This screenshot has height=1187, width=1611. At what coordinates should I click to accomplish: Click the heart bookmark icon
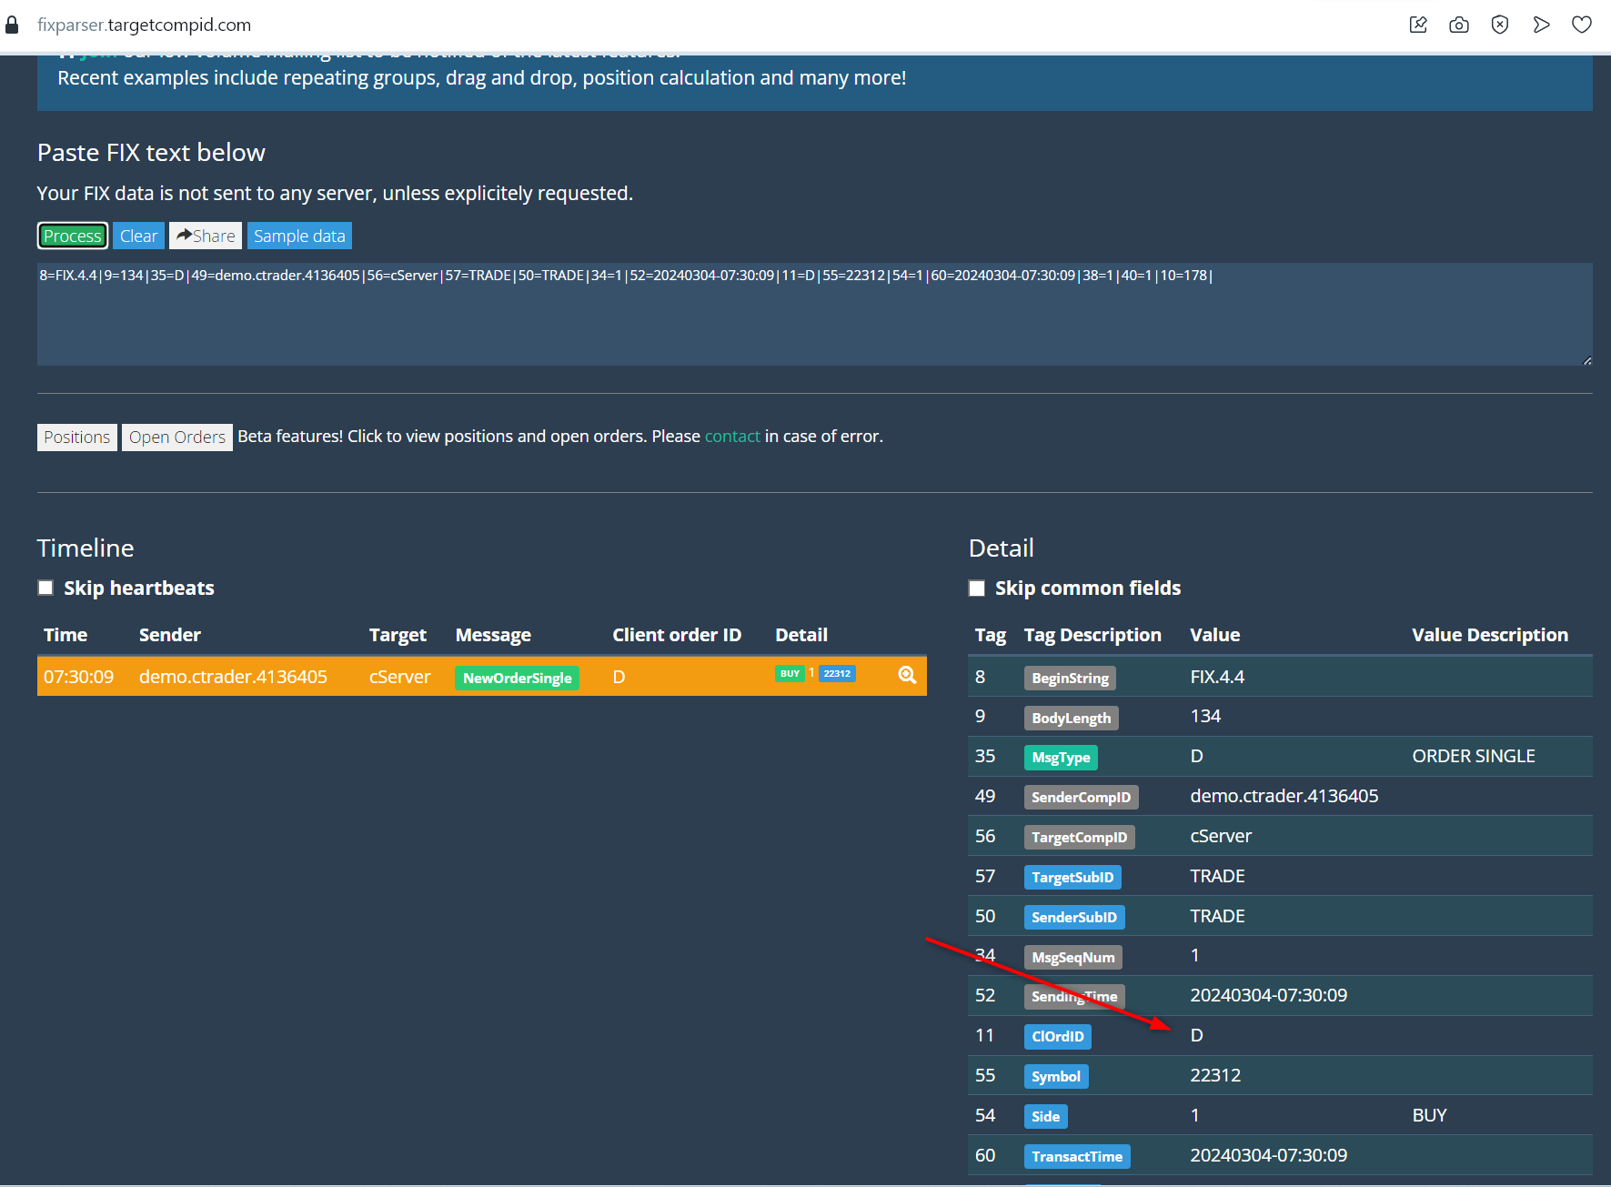[x=1582, y=25]
